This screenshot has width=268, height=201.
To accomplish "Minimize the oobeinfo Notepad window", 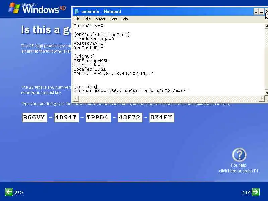I will (x=256, y=12).
